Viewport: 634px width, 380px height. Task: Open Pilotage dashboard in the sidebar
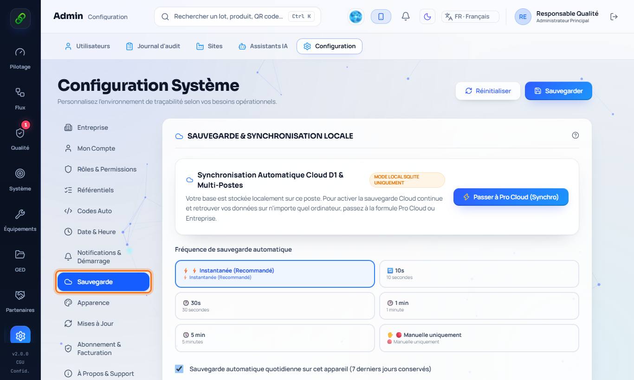pos(20,58)
